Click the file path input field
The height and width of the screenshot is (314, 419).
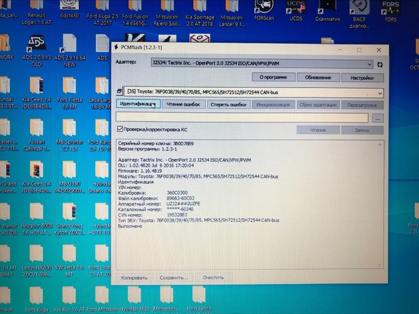242,117
